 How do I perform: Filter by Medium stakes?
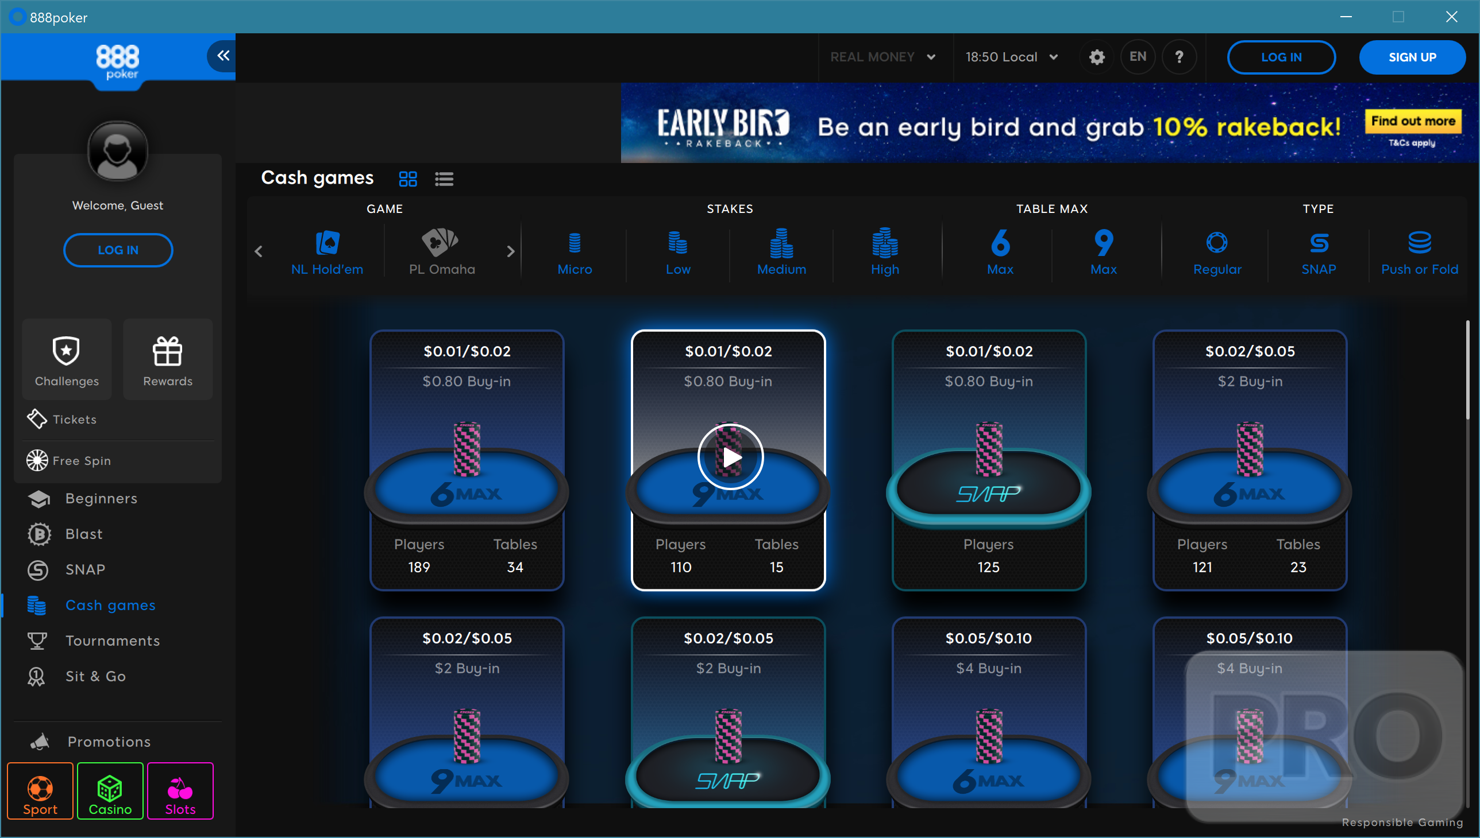(781, 252)
